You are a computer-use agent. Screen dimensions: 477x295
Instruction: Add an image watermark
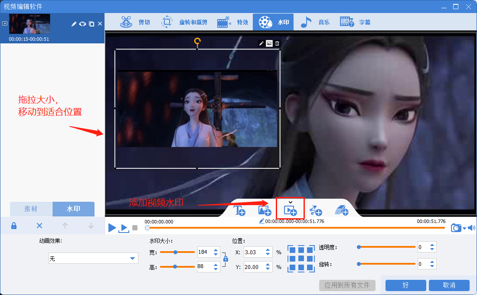point(265,210)
